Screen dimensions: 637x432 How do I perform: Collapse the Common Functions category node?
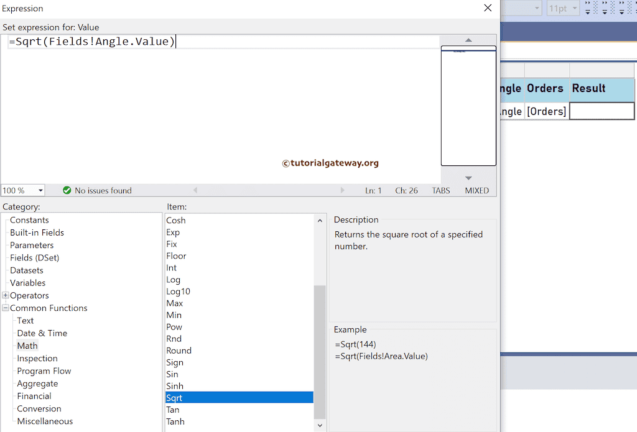(5, 308)
